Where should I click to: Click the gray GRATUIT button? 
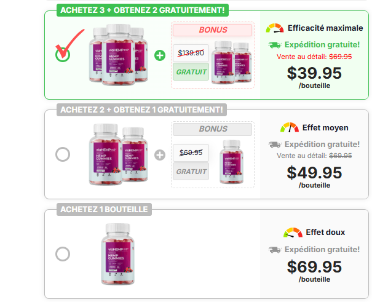[191, 171]
